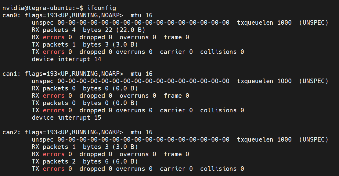Click 'bytes 6 (6.0 B)' in can2
The height and width of the screenshot is (176, 339).
tap(110, 161)
